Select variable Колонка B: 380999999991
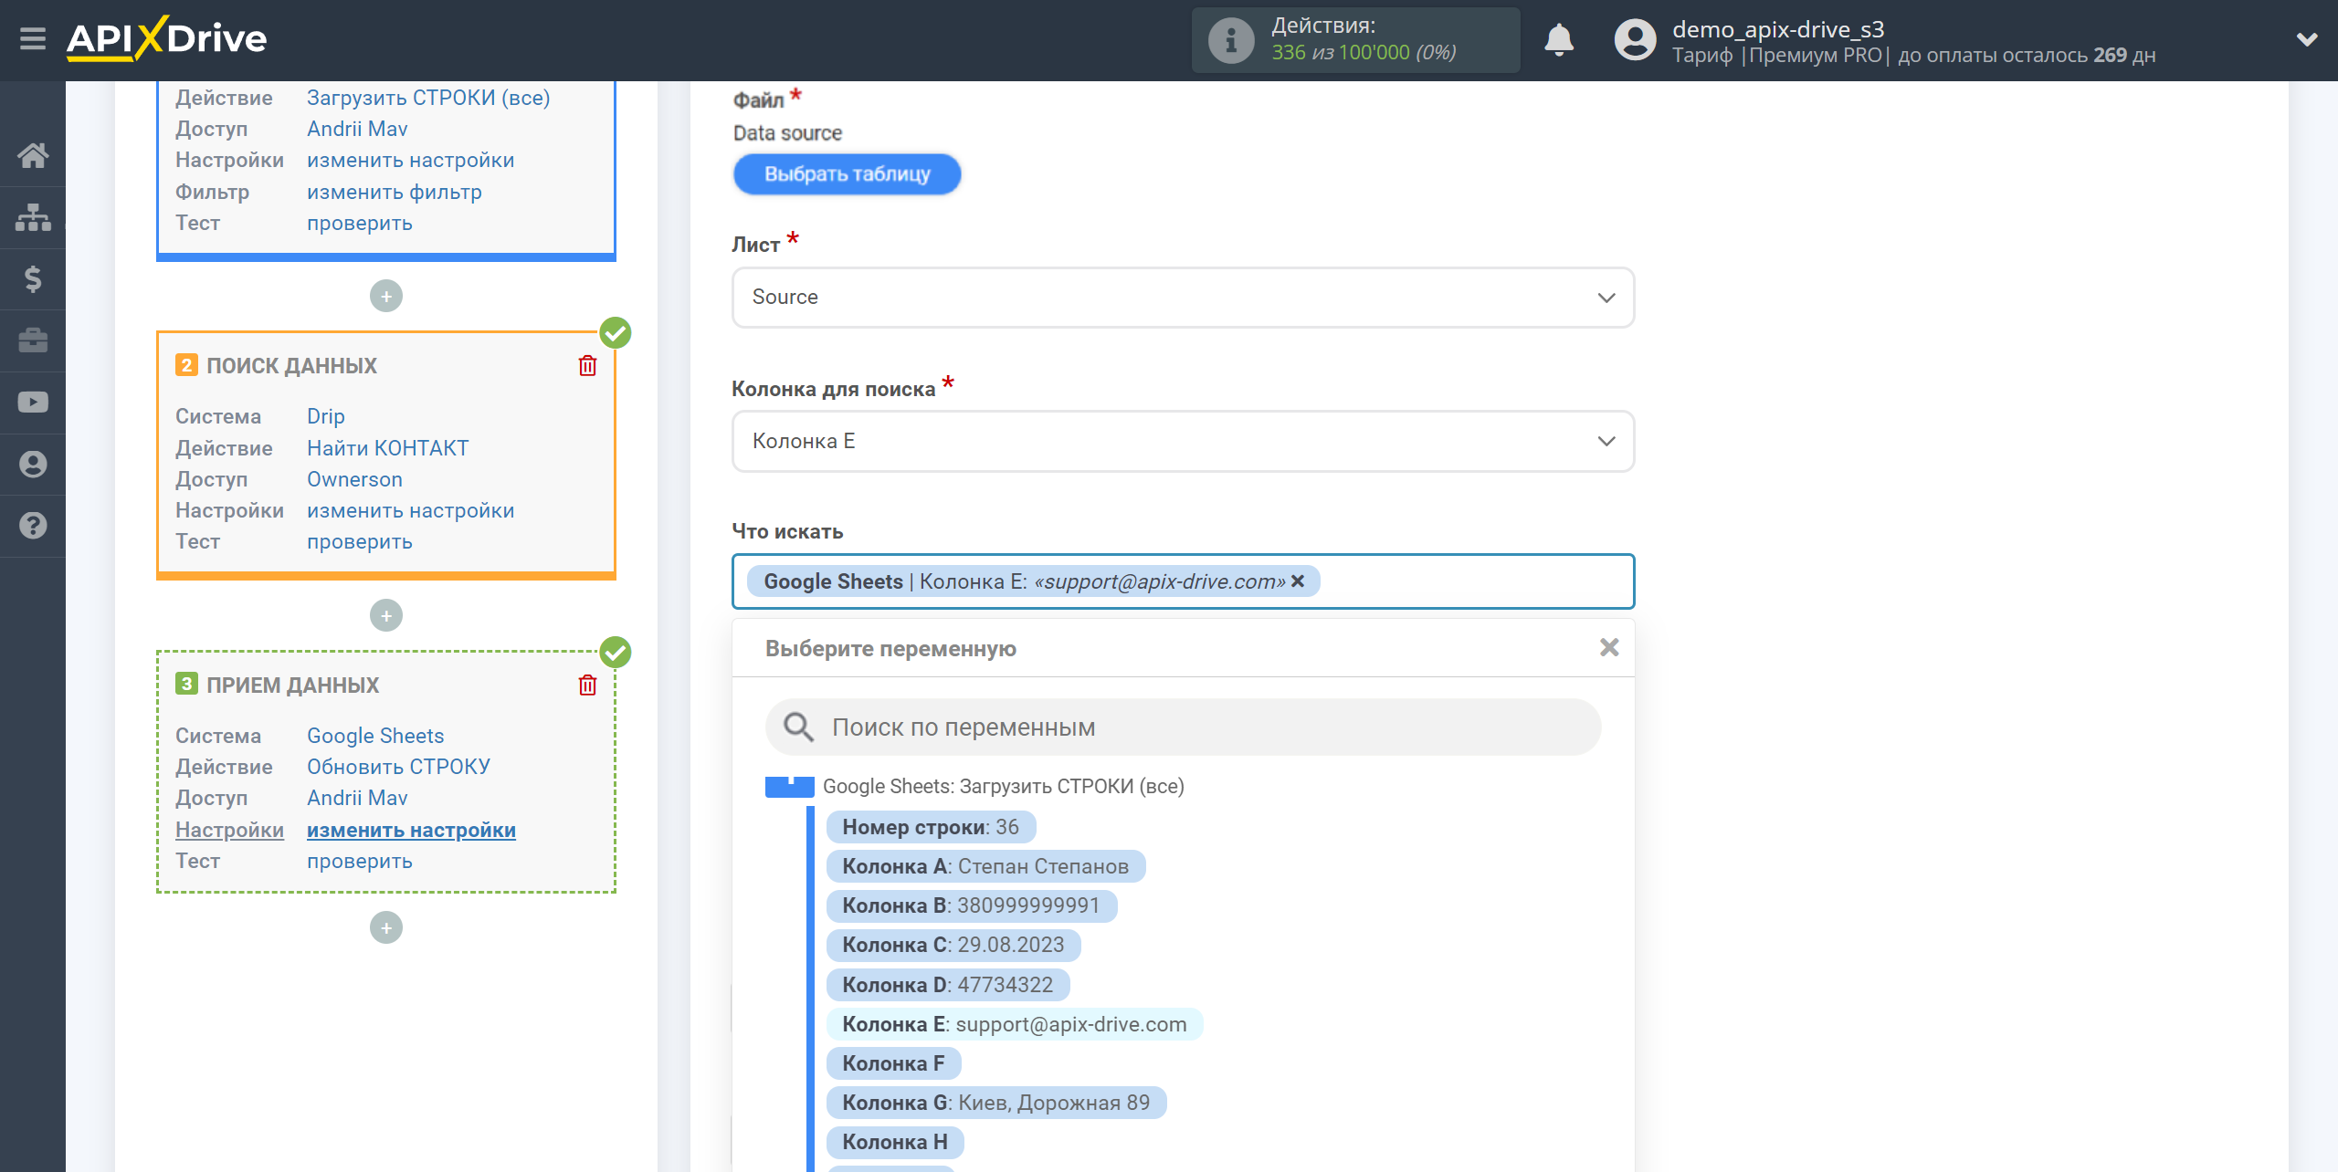Viewport: 2338px width, 1172px height. tap(971, 905)
